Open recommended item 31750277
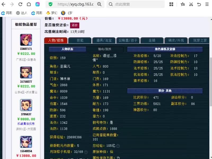This screenshot has height=159, width=212. point(26,82)
